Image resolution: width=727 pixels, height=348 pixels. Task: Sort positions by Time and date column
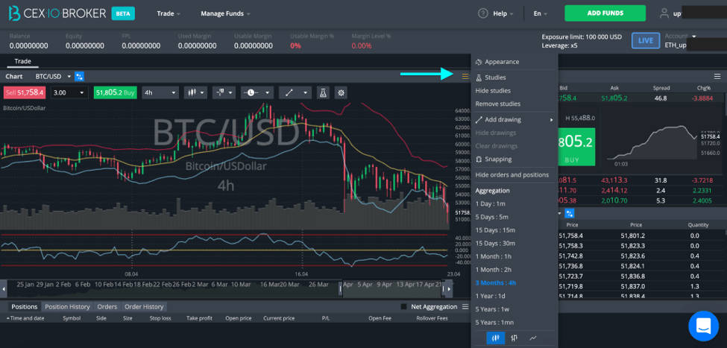coord(25,318)
